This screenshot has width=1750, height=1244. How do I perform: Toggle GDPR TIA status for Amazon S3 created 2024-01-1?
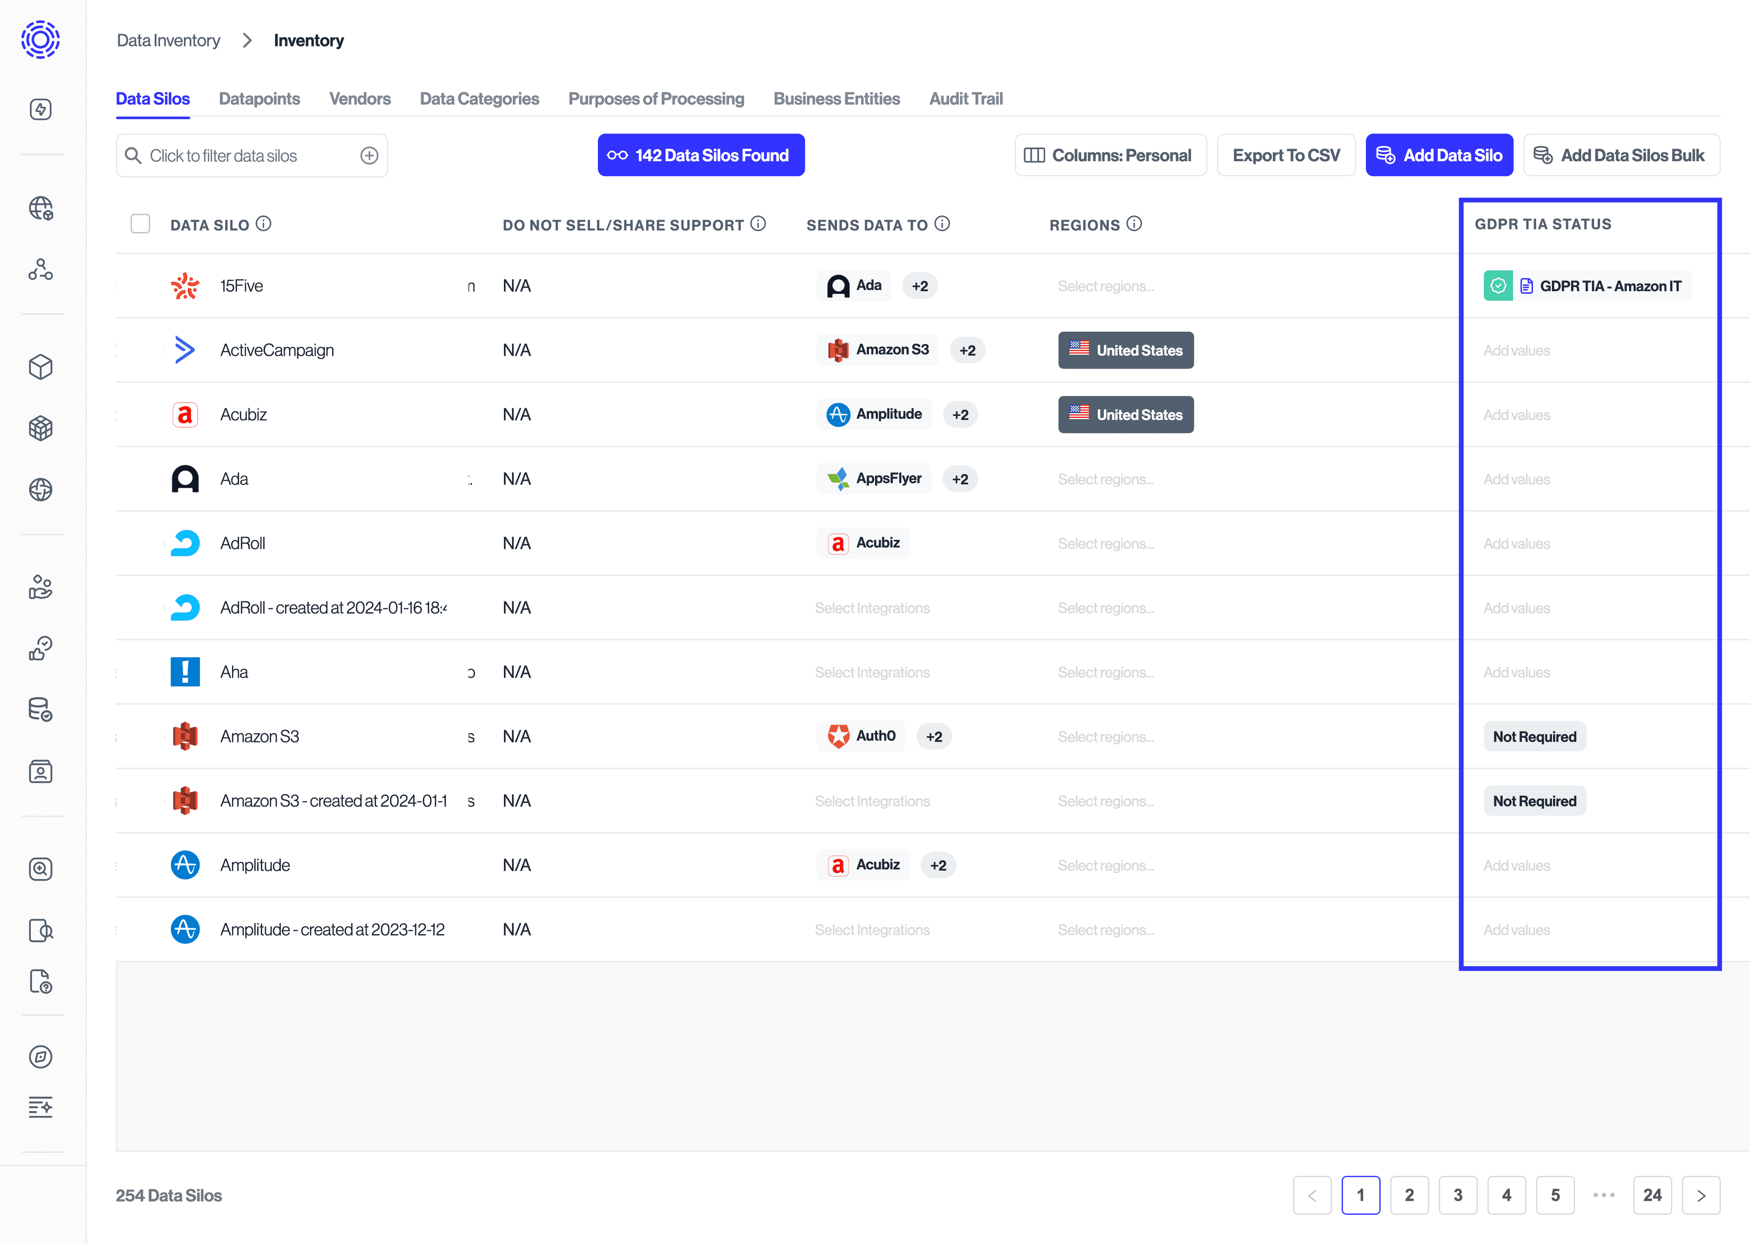point(1534,801)
